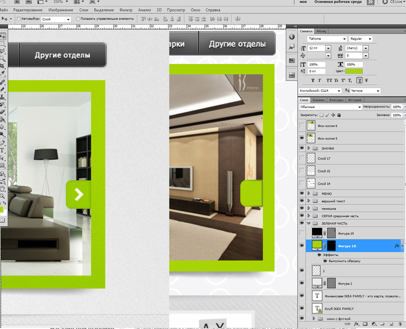Show the Фон копия 6 layer

(x=301, y=126)
